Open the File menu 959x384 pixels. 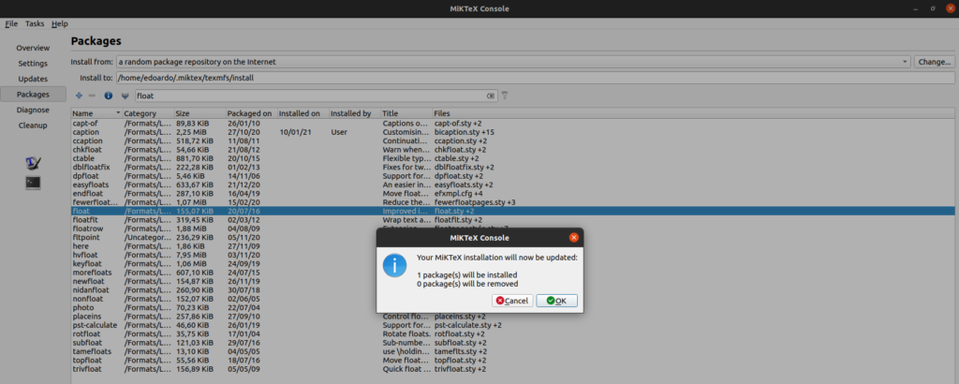(x=11, y=23)
